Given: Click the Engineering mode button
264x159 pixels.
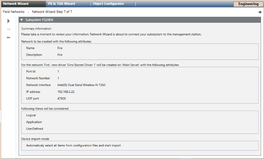Looking at the screenshot, I should pyautogui.click(x=248, y=4).
